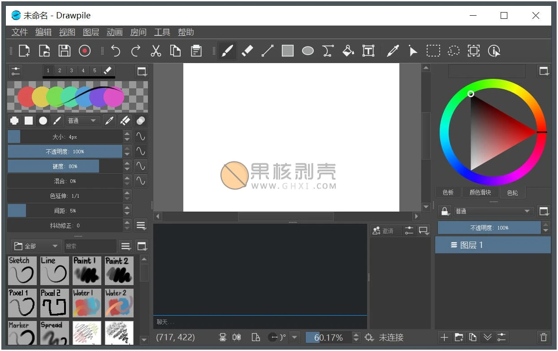
Task: Delete the layer with the trash icon
Action: pyautogui.click(x=544, y=337)
